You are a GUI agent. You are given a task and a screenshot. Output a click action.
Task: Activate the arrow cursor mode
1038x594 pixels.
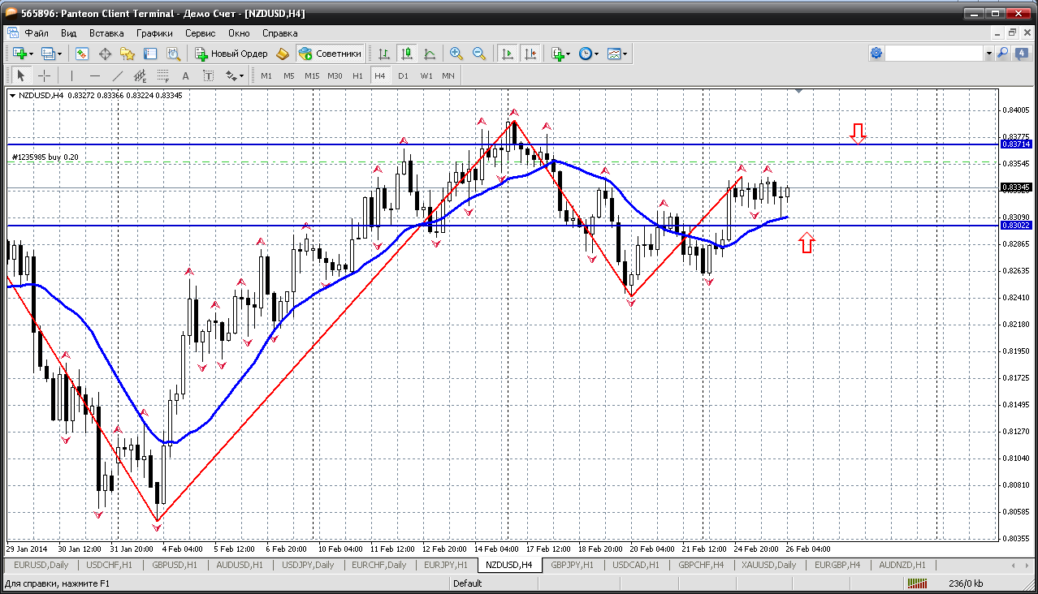point(21,75)
